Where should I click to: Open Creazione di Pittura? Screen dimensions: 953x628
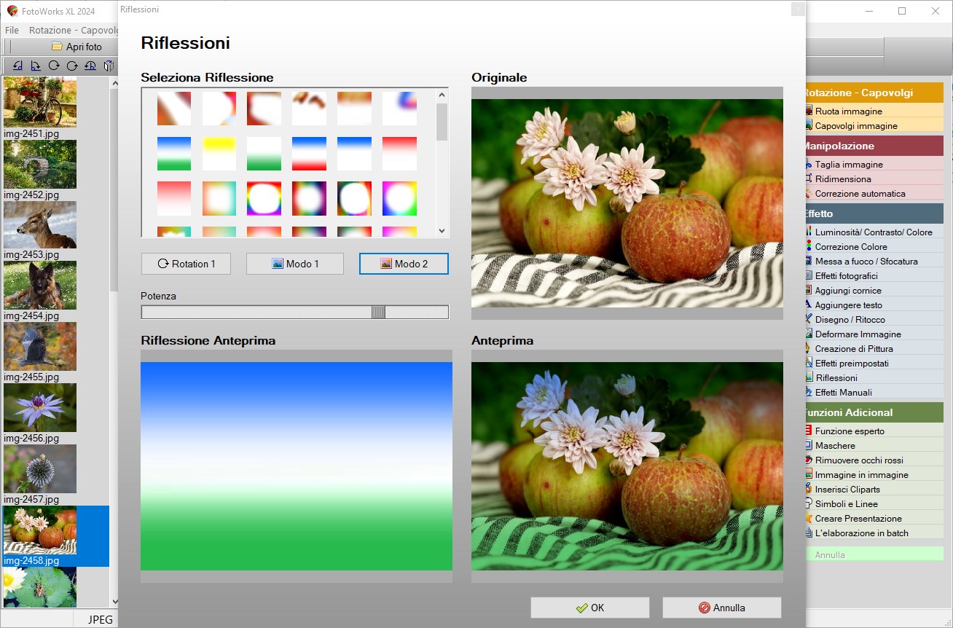[x=873, y=348]
